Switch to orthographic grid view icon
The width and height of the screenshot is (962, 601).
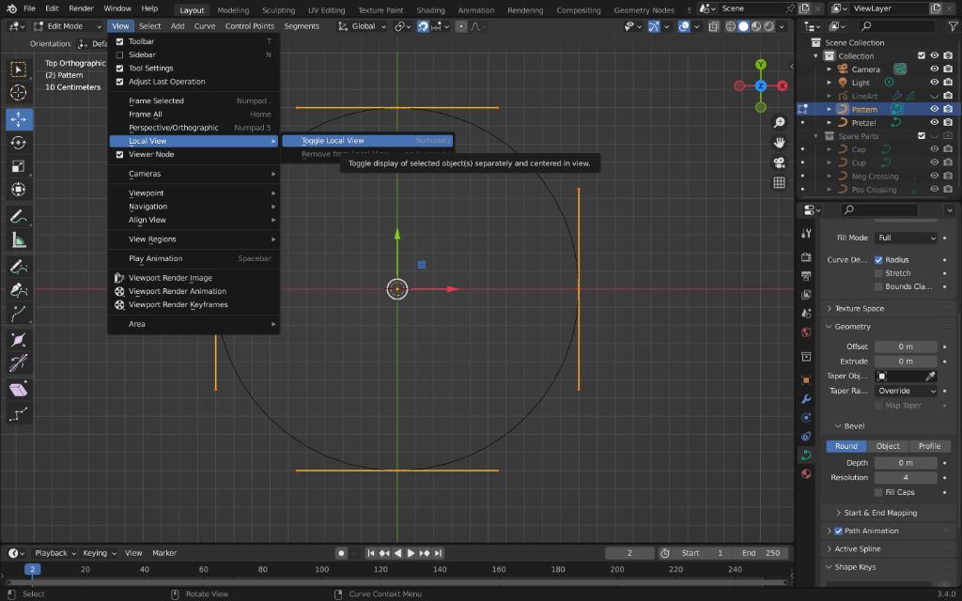779,182
